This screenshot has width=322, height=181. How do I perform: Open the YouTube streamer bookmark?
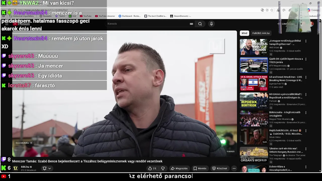pos(105,16)
